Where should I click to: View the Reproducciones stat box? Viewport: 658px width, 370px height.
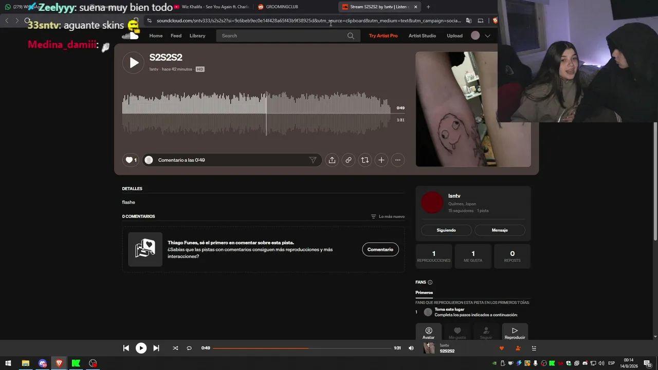[x=434, y=256]
